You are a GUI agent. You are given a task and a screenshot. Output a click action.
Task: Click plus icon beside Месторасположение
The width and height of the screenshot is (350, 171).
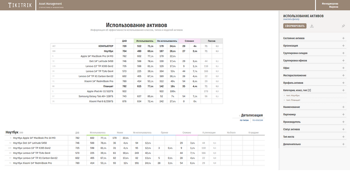343,75
